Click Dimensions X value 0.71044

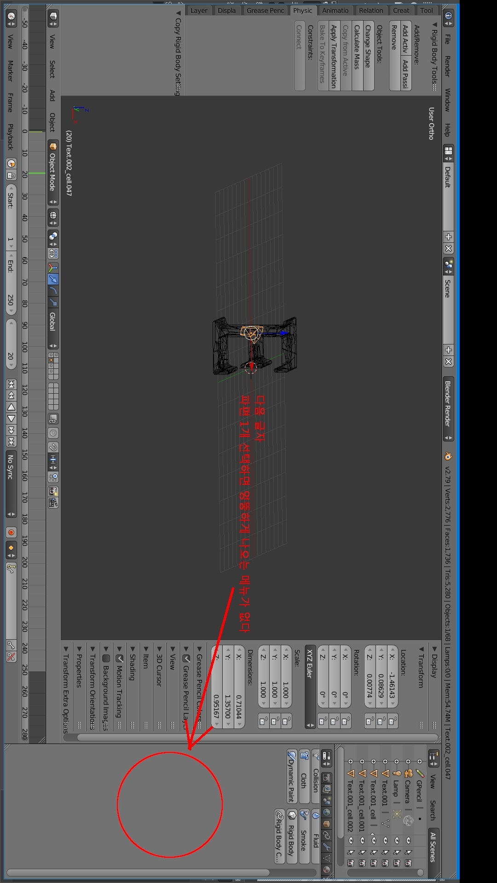click(x=239, y=687)
